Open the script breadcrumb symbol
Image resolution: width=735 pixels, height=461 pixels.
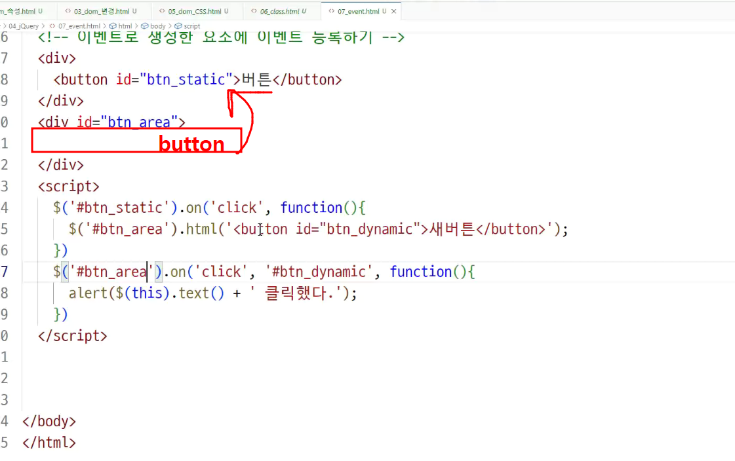191,26
